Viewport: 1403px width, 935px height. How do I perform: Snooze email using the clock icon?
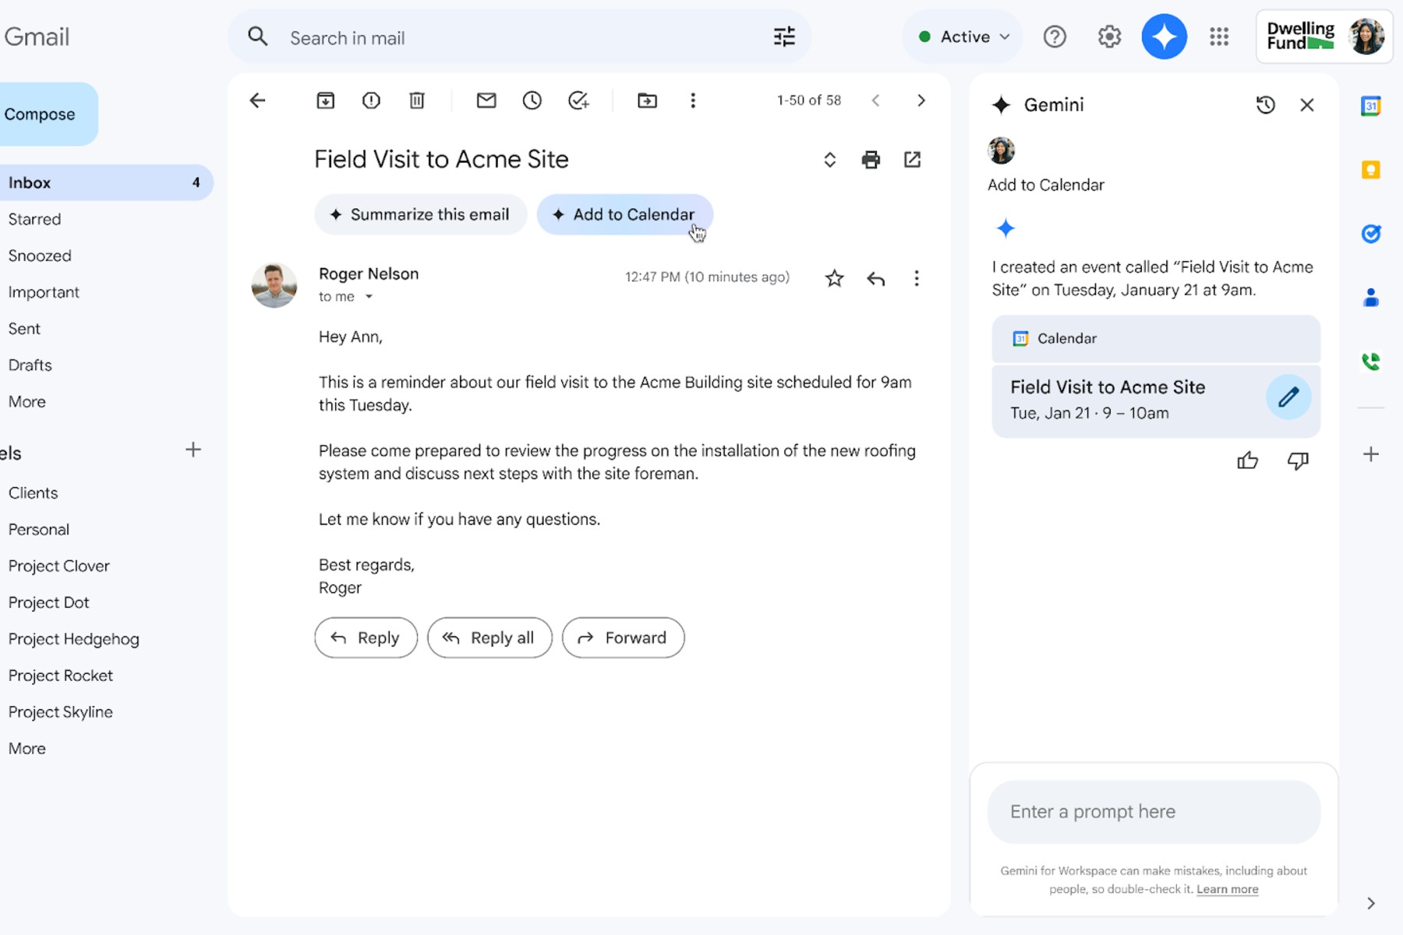(x=532, y=101)
